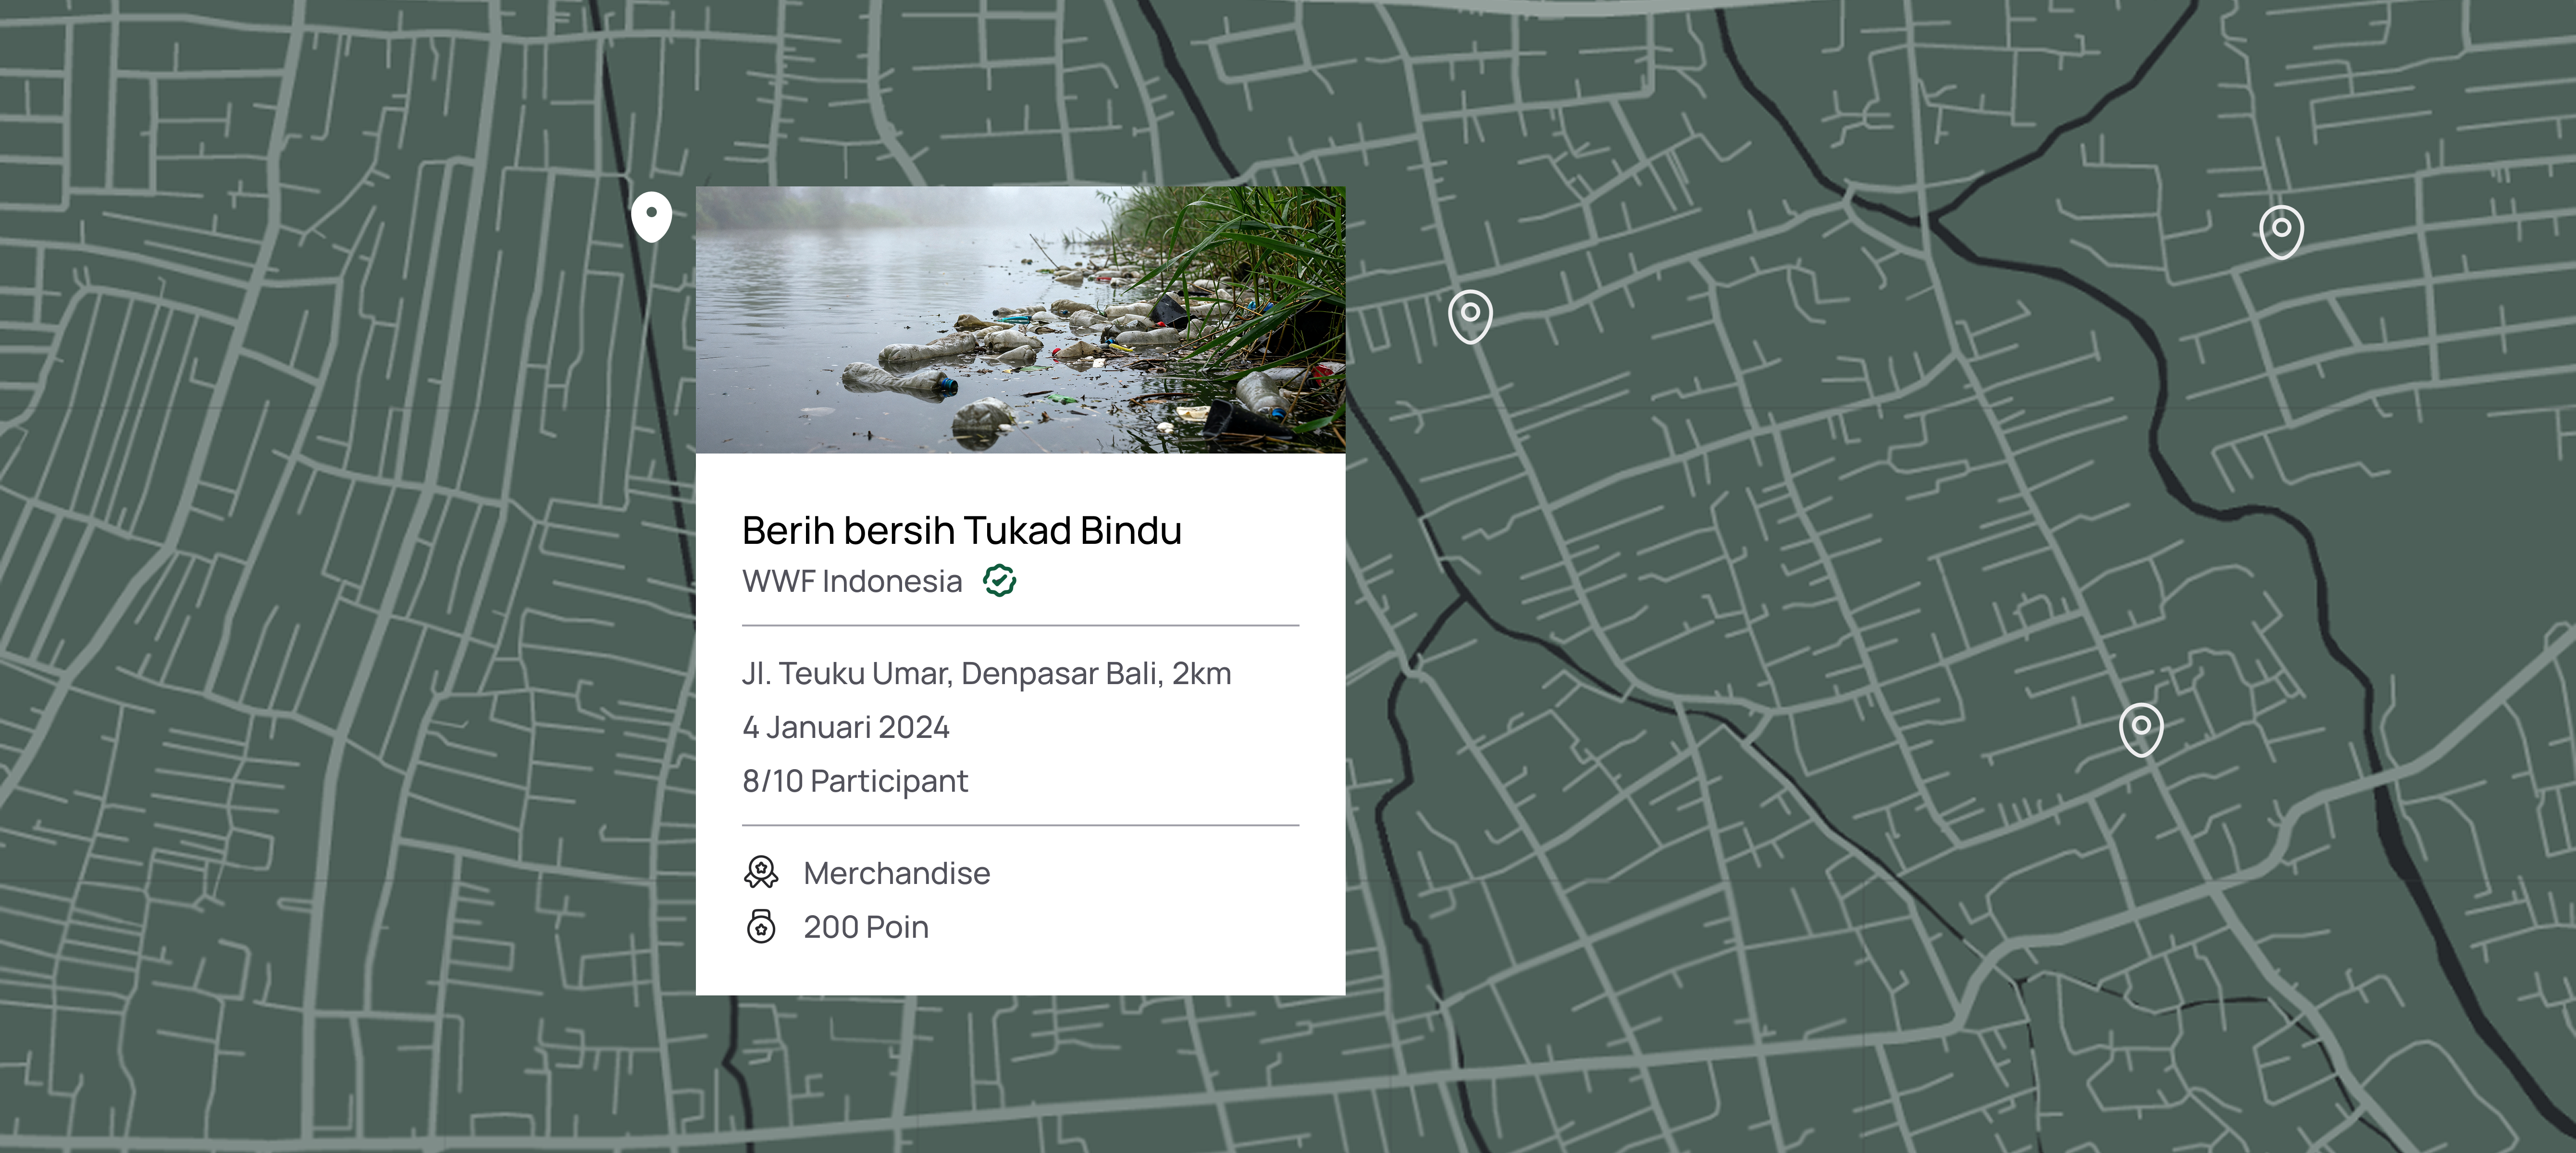Open the event title Berih bersih Tukad Bindu

coord(961,530)
